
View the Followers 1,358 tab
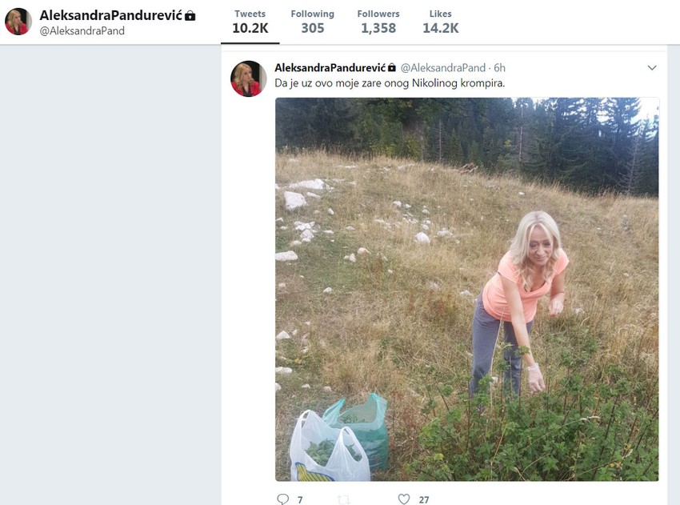point(378,22)
